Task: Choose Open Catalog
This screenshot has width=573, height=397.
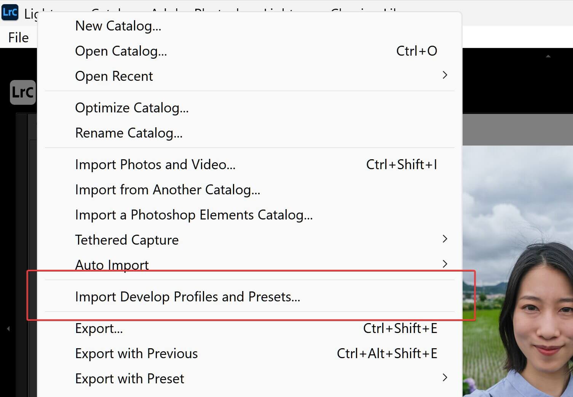Action: point(121,51)
